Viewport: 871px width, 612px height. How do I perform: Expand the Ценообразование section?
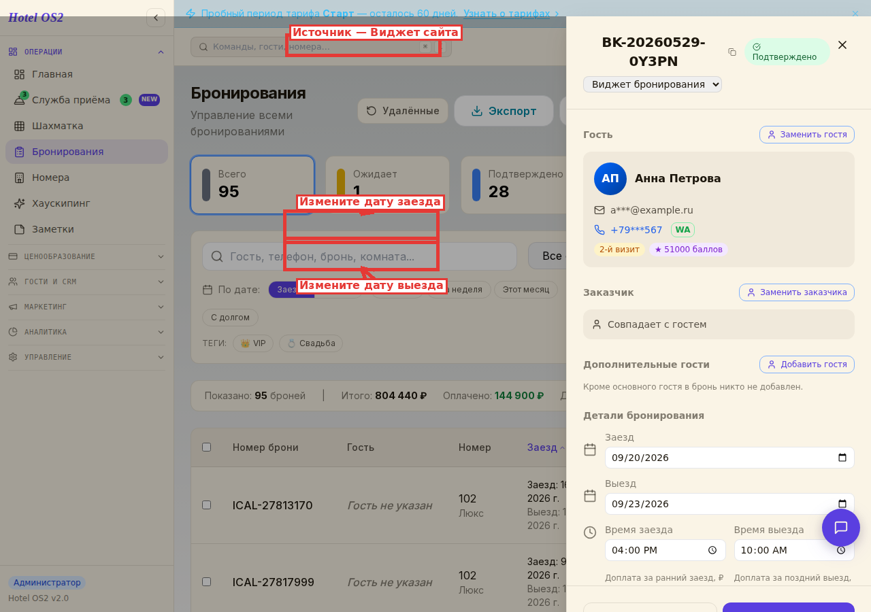click(86, 256)
